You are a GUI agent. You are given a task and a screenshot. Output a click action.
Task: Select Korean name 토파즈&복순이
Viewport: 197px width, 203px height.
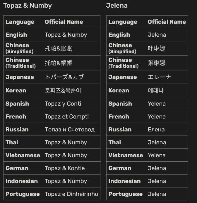[63, 90]
